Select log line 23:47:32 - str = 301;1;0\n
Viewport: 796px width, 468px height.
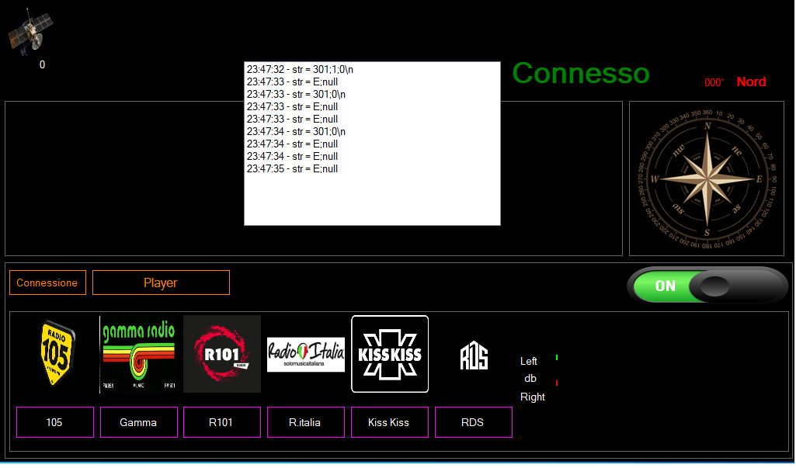coord(300,70)
